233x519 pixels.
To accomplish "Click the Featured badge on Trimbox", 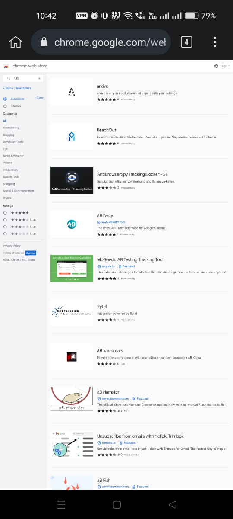I will (128, 443).
